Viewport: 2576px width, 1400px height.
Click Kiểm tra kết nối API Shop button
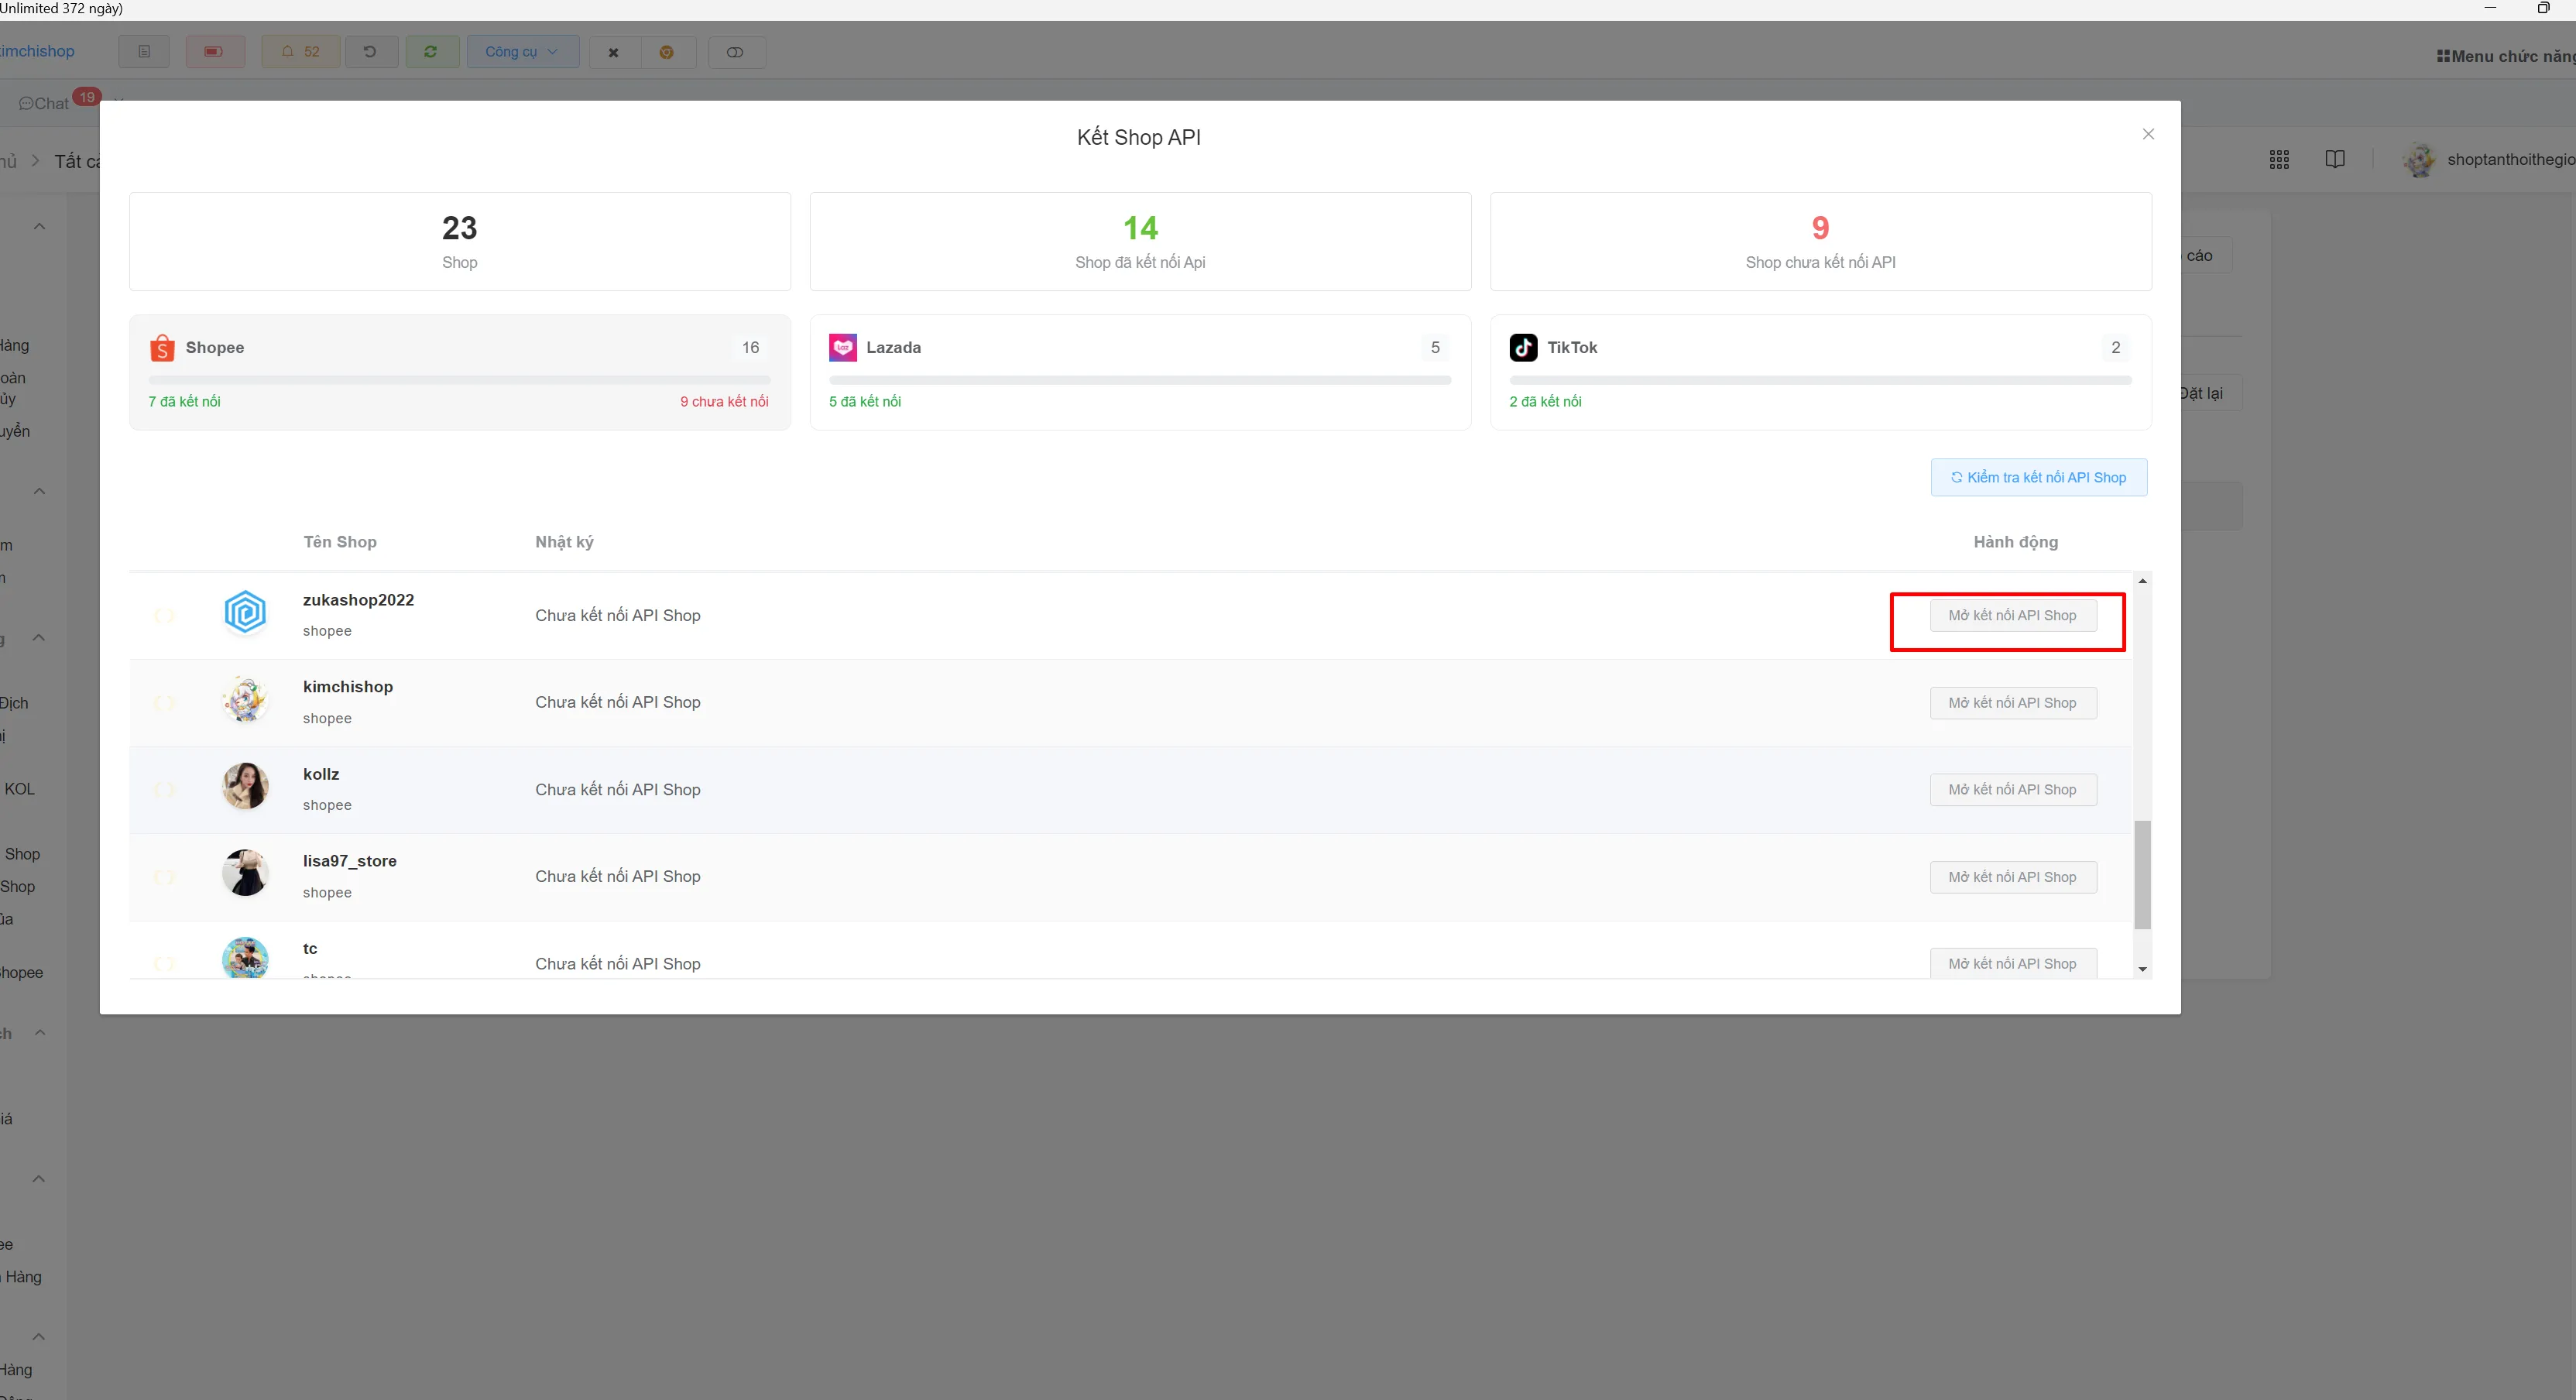(2039, 477)
